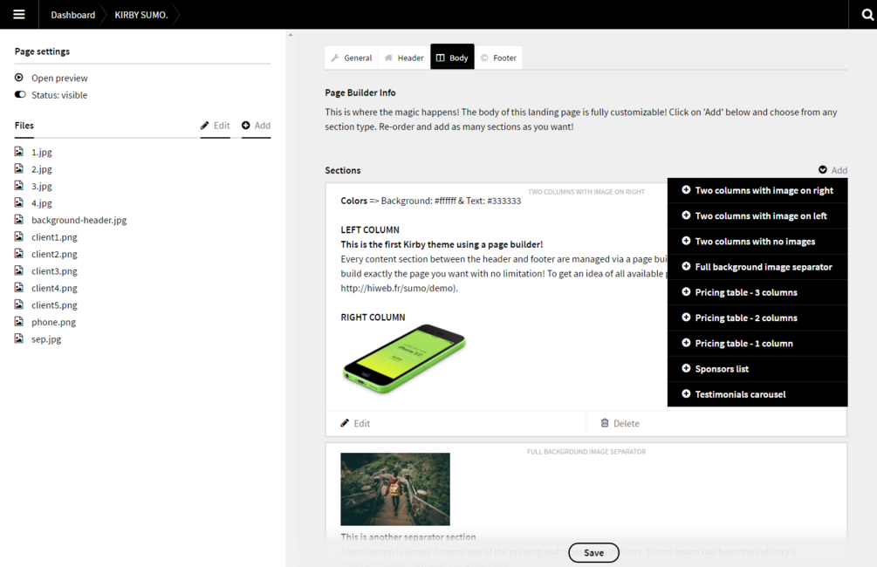Add Two columns with image on right
This screenshot has height=567, width=877.
757,191
